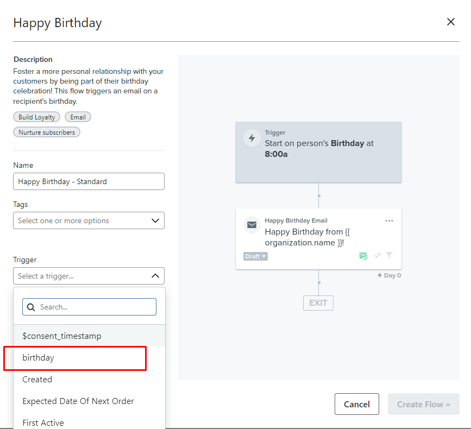Click the funnel filter icon on the email card
Viewport: 471px width, 429px height.
(x=389, y=256)
